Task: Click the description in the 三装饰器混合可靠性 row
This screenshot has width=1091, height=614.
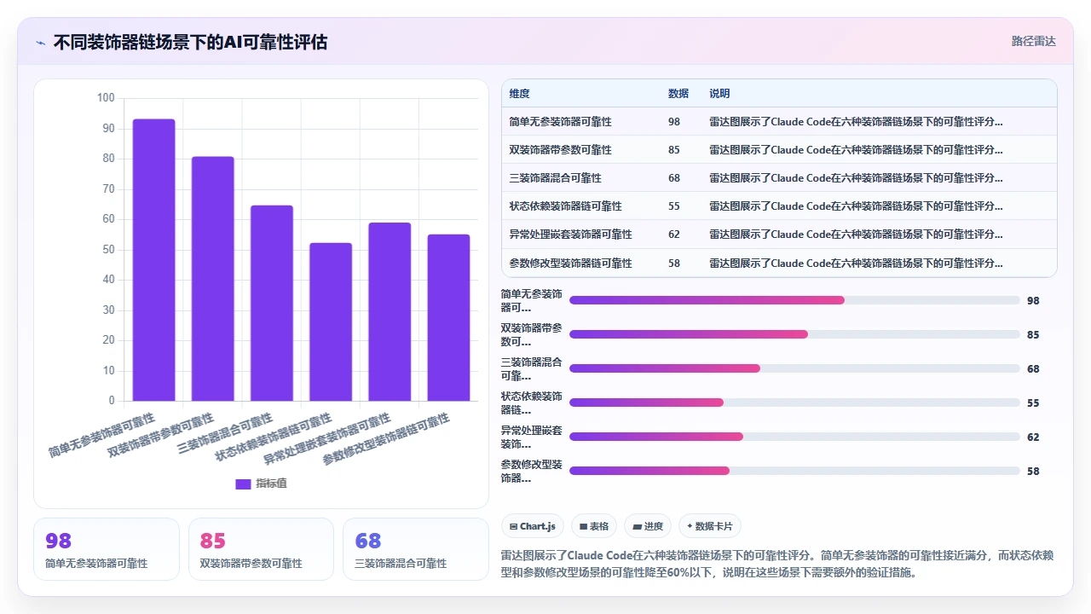Action: pyautogui.click(x=856, y=178)
